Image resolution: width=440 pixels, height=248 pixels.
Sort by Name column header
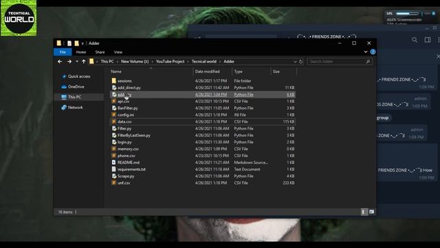coord(116,72)
